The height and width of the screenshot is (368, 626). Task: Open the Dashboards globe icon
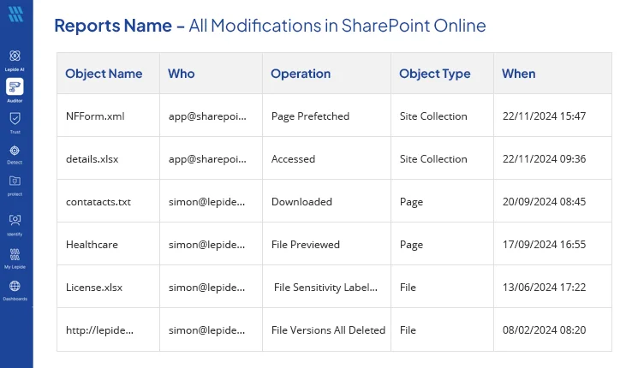[x=15, y=286]
